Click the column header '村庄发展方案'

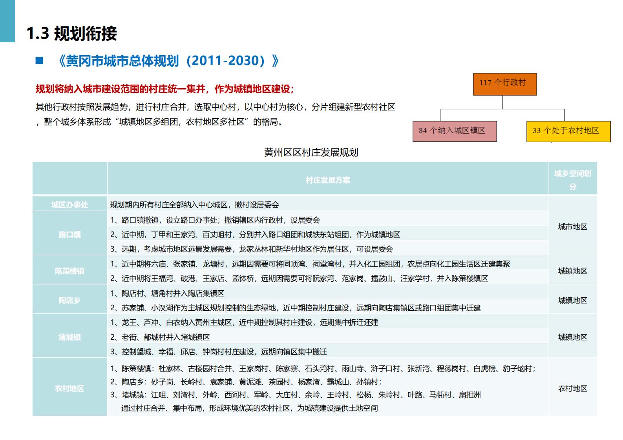click(x=328, y=180)
